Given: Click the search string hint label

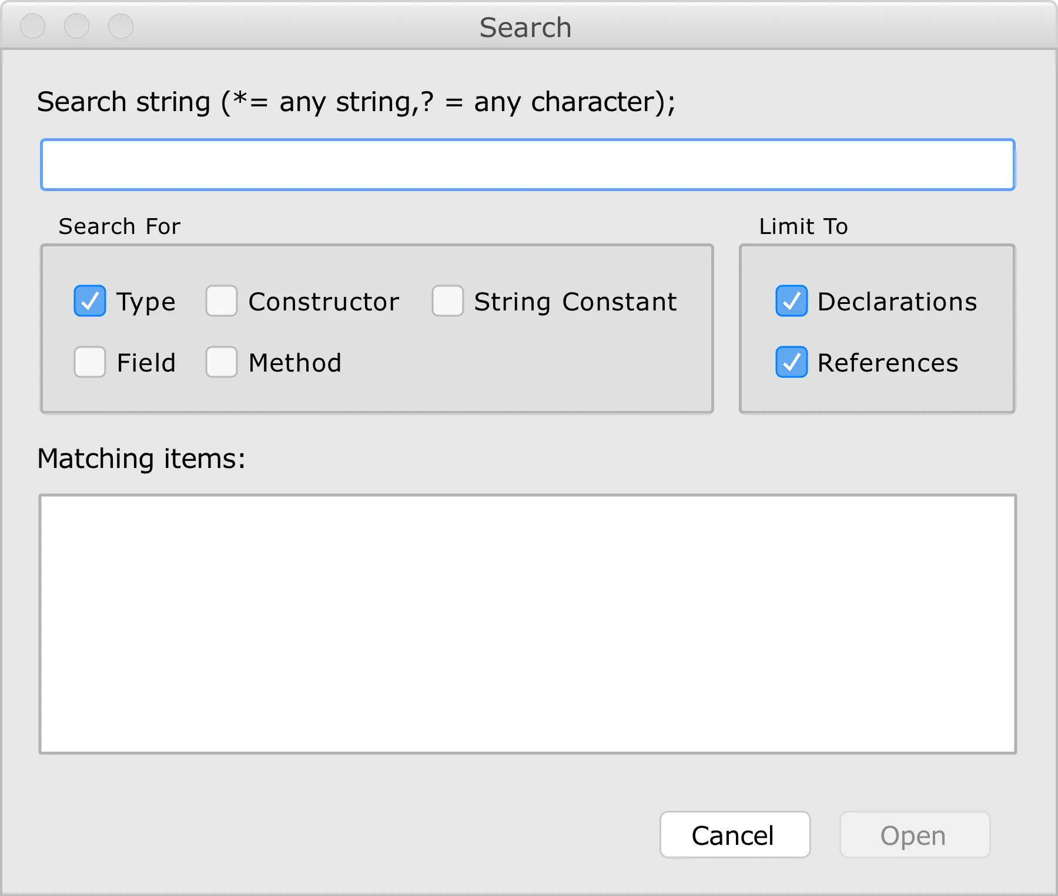Looking at the screenshot, I should [356, 102].
